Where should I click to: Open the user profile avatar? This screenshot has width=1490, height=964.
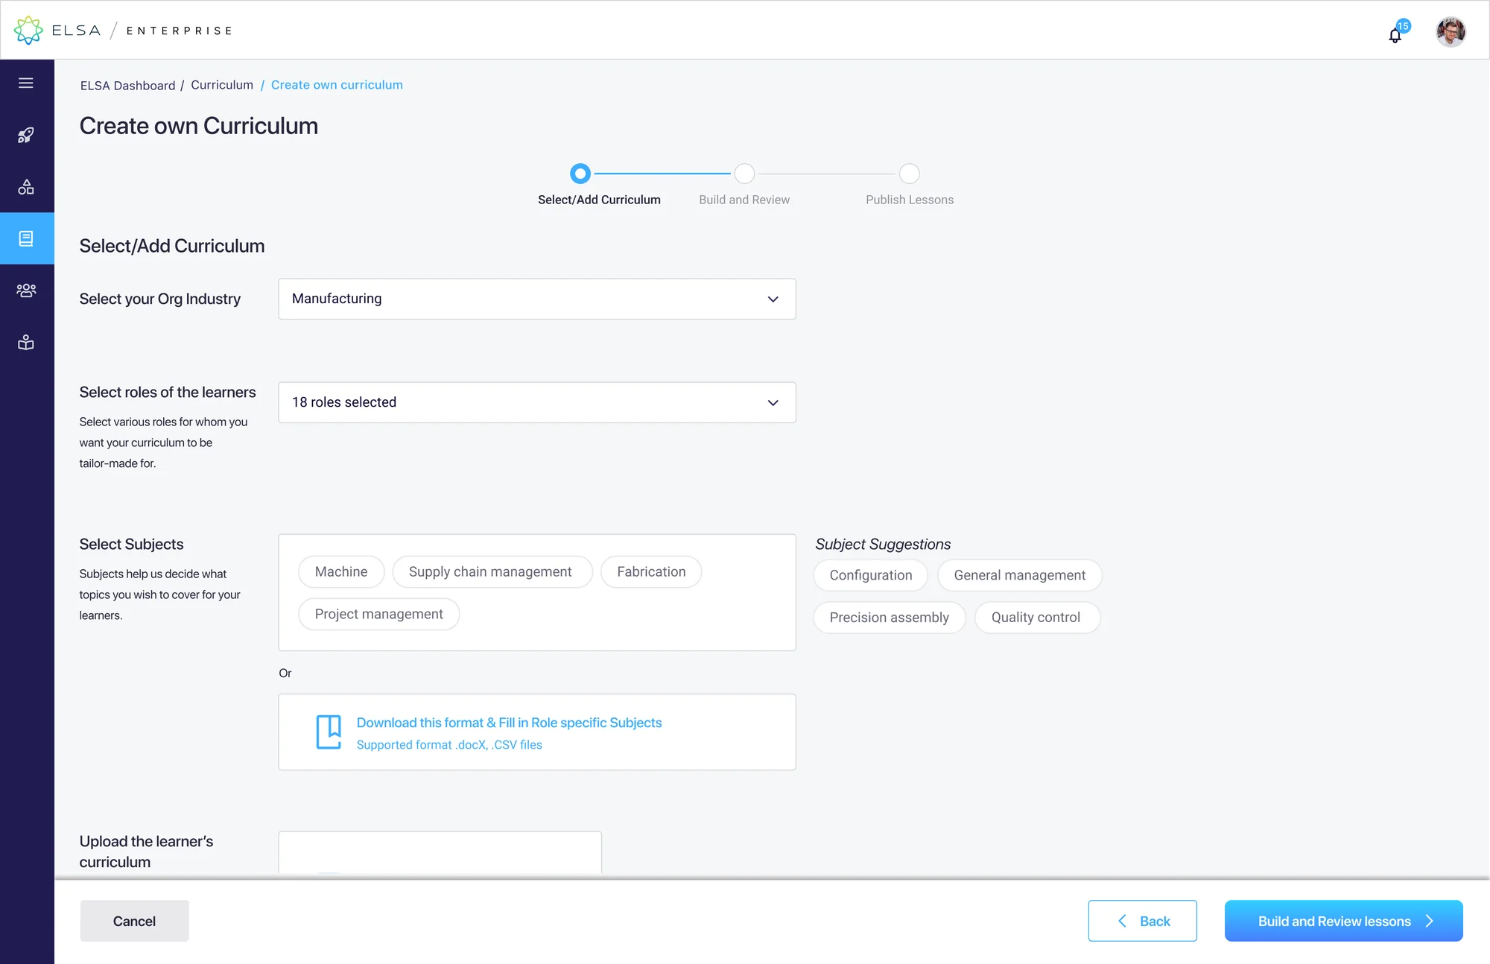tap(1451, 31)
